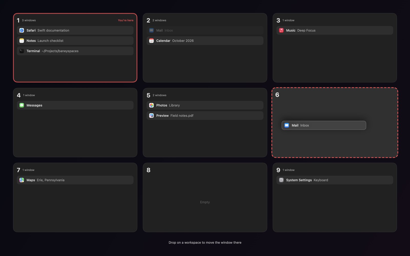Click the workspace 6 number heading
Image resolution: width=410 pixels, height=256 pixels.
[277, 95]
